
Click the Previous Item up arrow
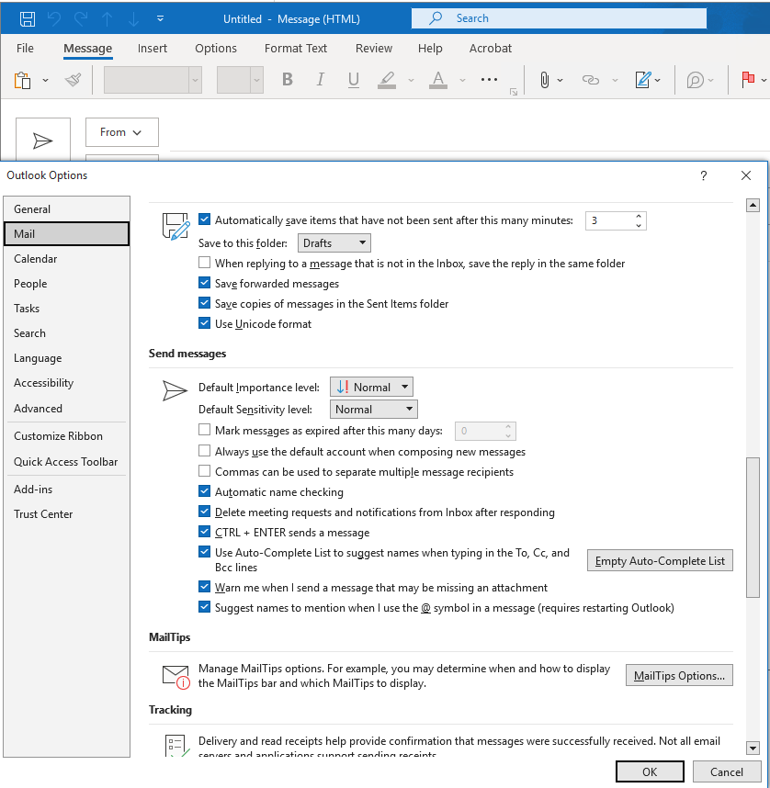click(108, 19)
